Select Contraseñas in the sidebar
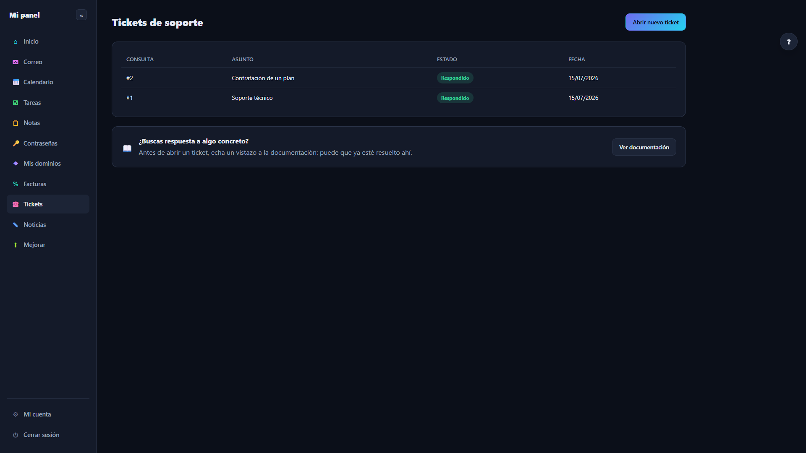806x453 pixels. 48,143
